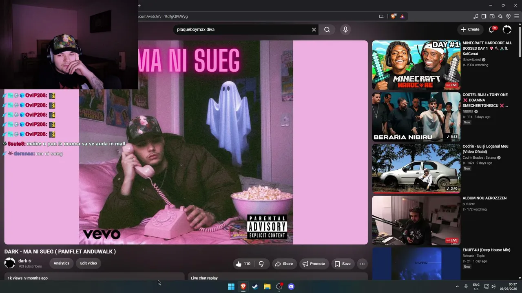Open the dark channel name link
522x293 pixels.
tap(23, 261)
